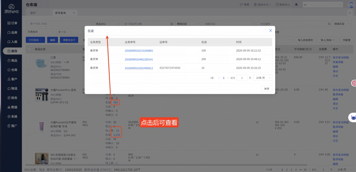Tick the checkbox for 大疆Pocket4Pro-蓝色 row
This screenshot has height=172, width=356.
coord(29,102)
